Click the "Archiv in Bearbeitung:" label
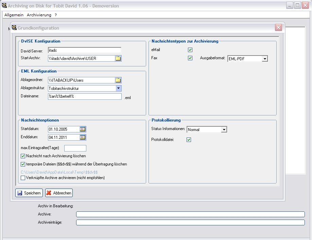Viewport: 312px width, 240px height. point(55,206)
